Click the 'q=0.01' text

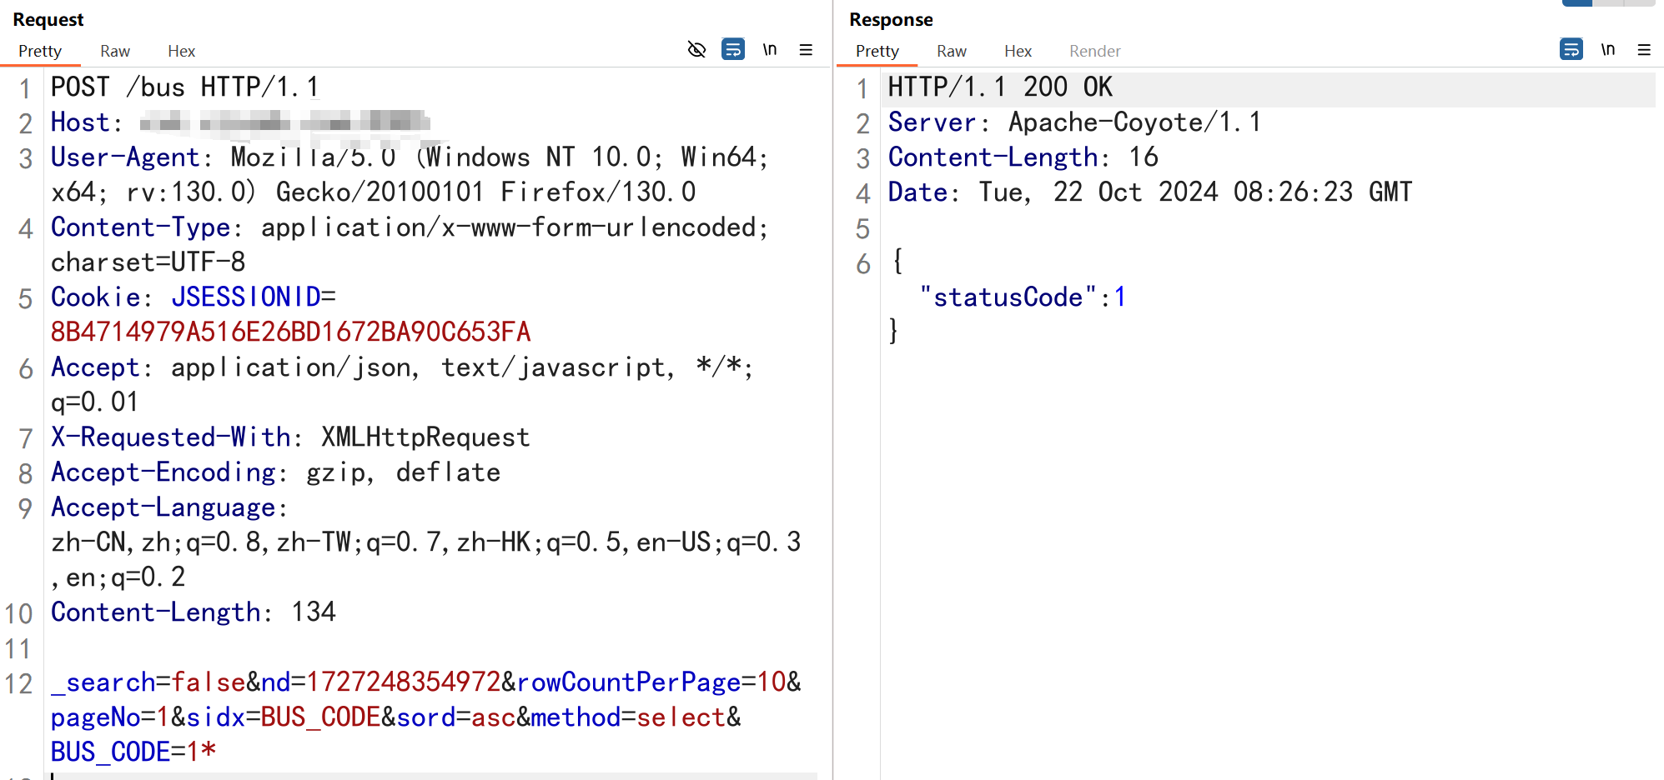[95, 402]
